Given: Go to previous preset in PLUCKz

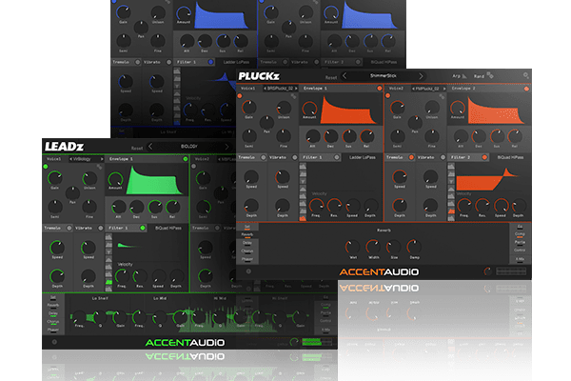Looking at the screenshot, I should point(345,75).
